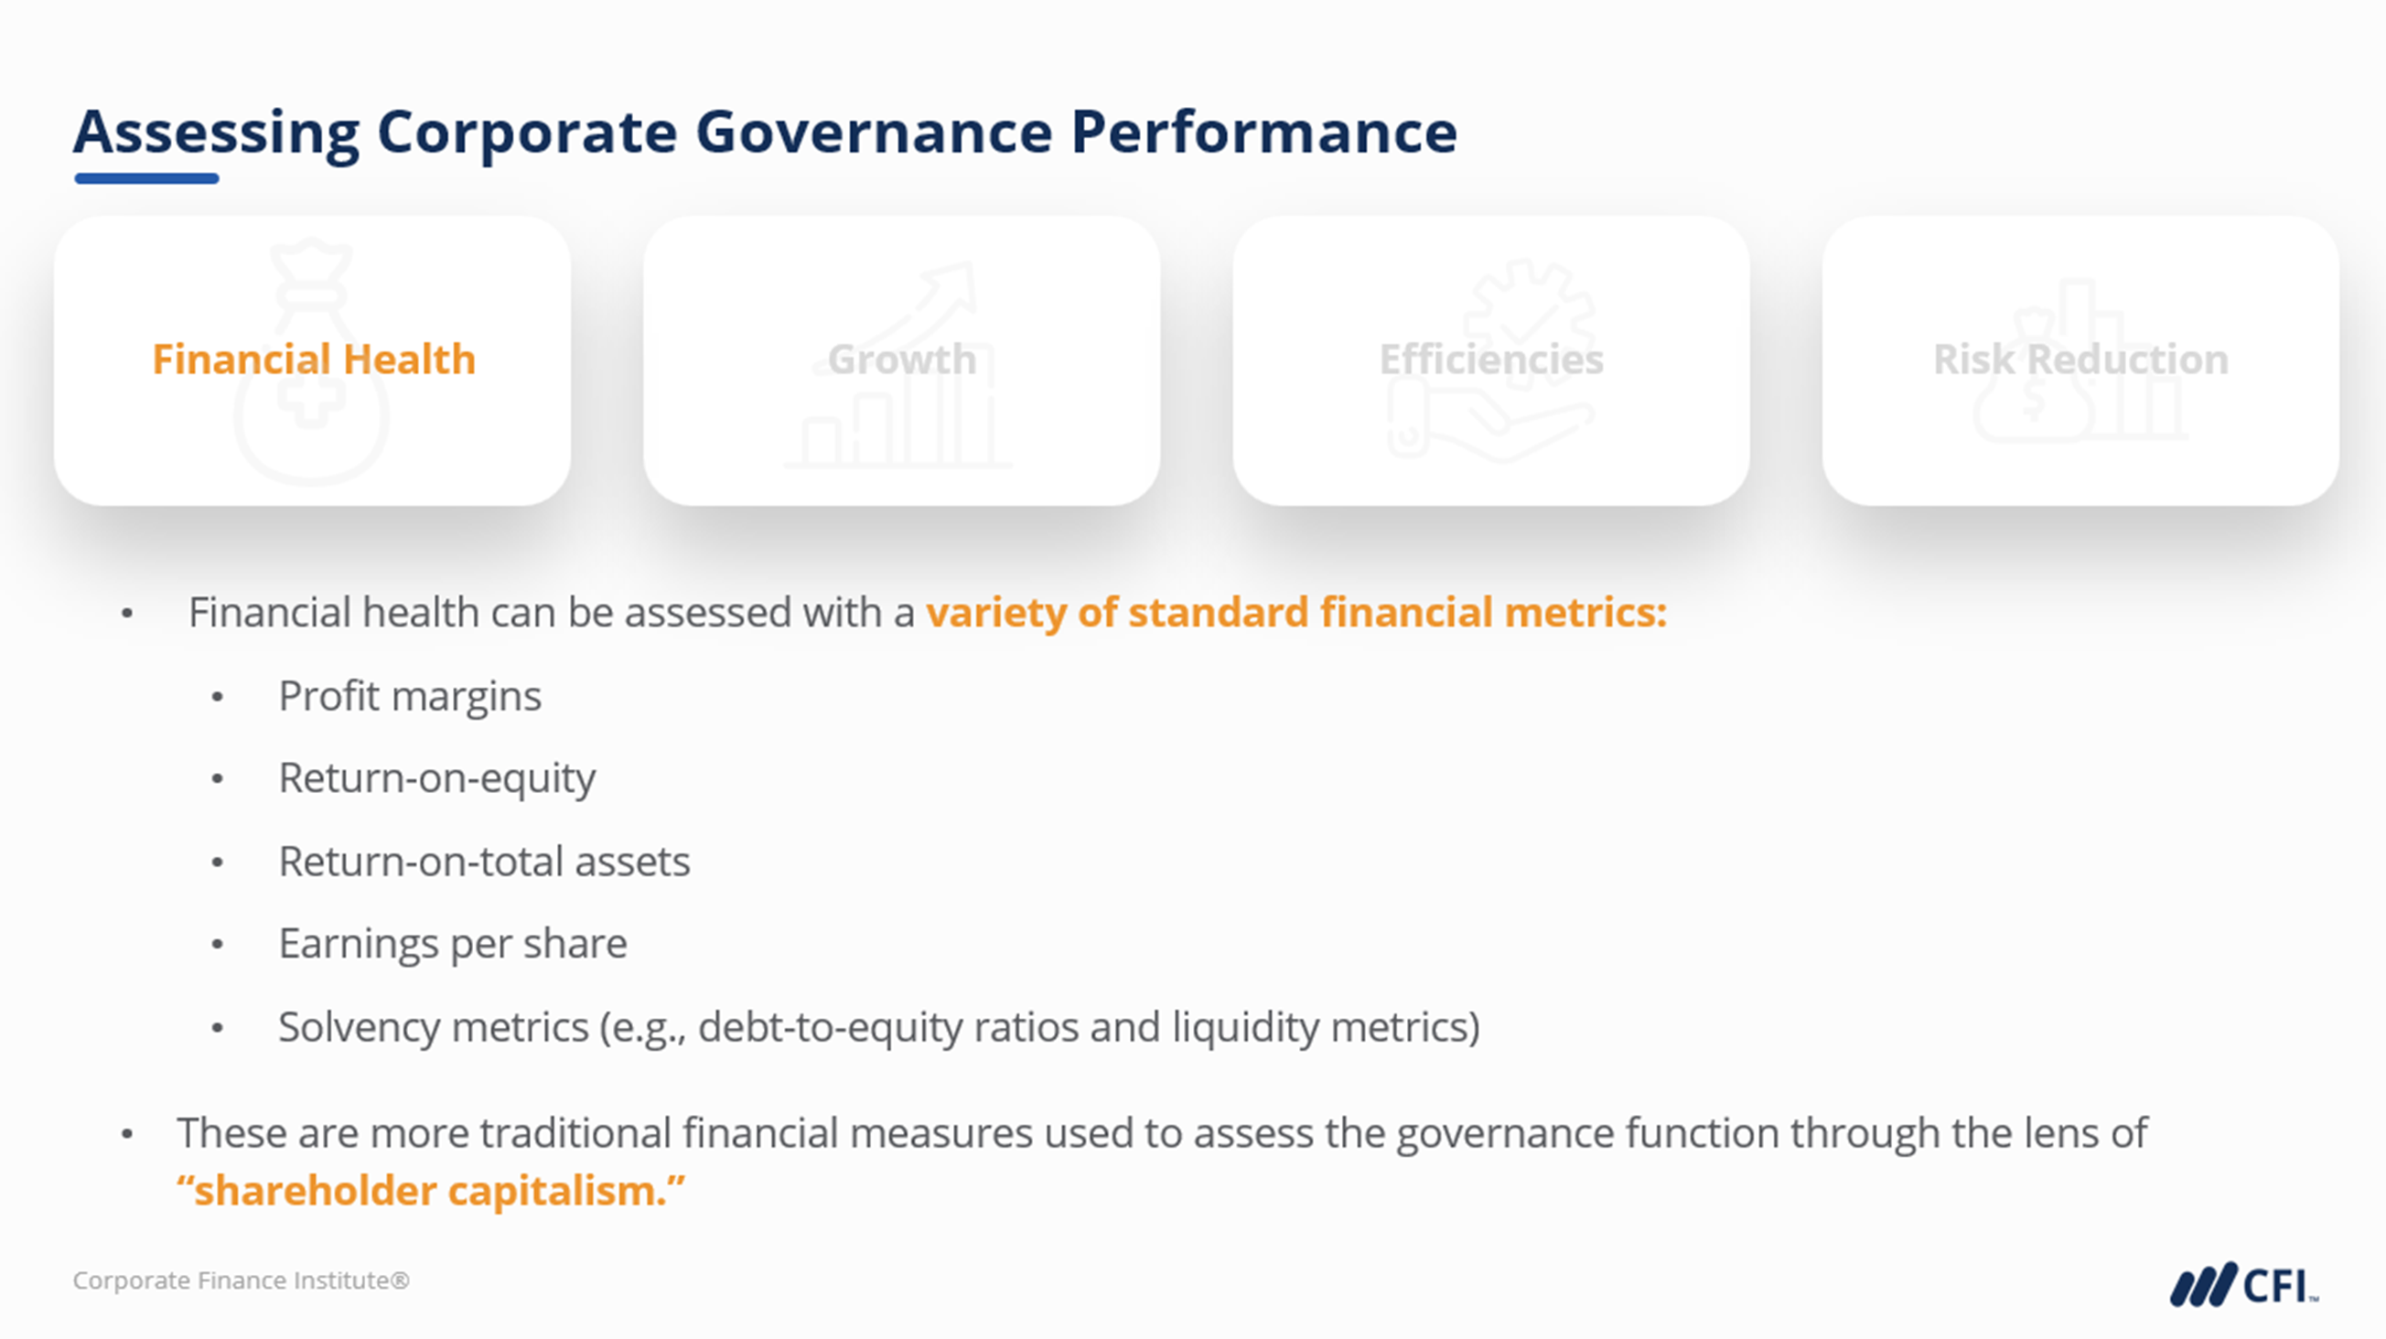
Task: Click the Financial Health card label
Action: pos(313,359)
